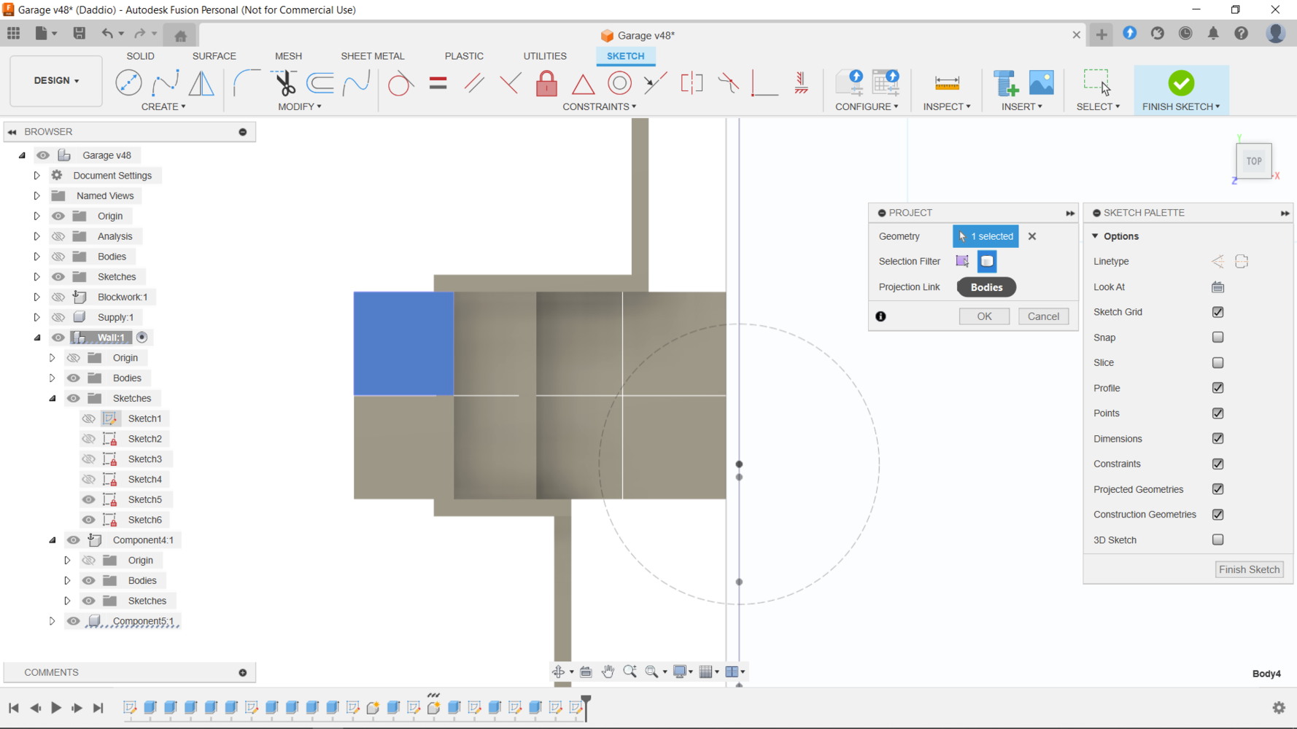1297x729 pixels.
Task: Open the Measure tool under Inspect
Action: click(947, 83)
